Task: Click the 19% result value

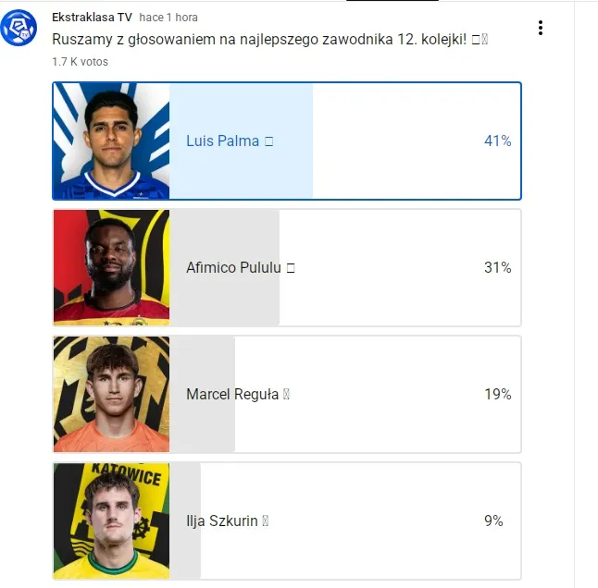Action: pos(497,395)
